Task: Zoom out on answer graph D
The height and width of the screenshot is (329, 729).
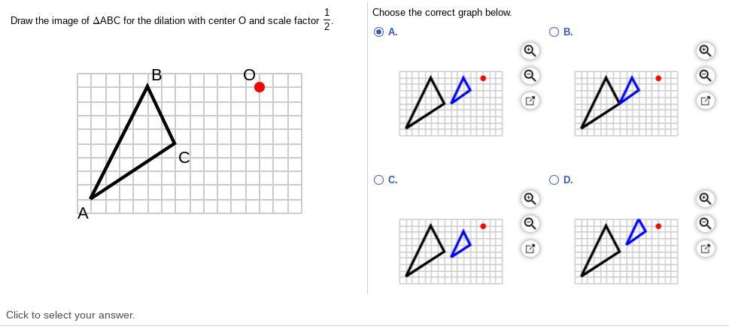Action: point(705,224)
